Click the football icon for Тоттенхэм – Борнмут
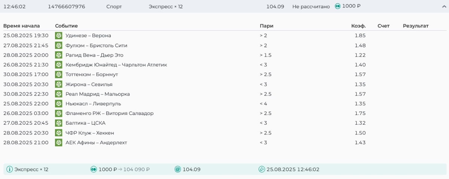Image resolution: width=449 pixels, height=179 pixels. (x=58, y=75)
